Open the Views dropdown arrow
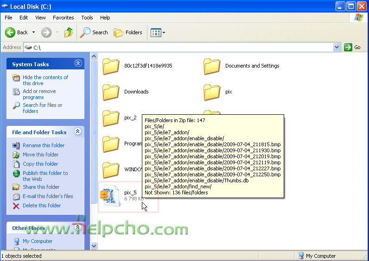 pos(164,33)
